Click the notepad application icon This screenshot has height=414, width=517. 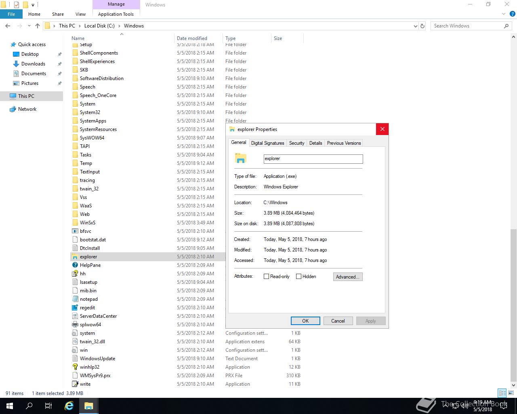(x=75, y=299)
